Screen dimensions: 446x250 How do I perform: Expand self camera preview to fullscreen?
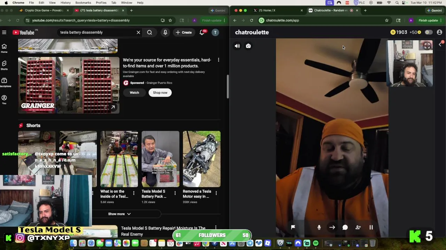[427, 46]
